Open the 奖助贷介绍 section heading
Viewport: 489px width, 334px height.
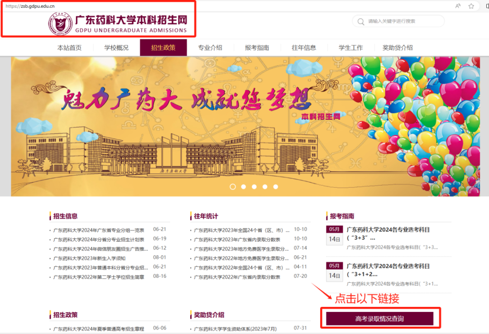point(209,315)
